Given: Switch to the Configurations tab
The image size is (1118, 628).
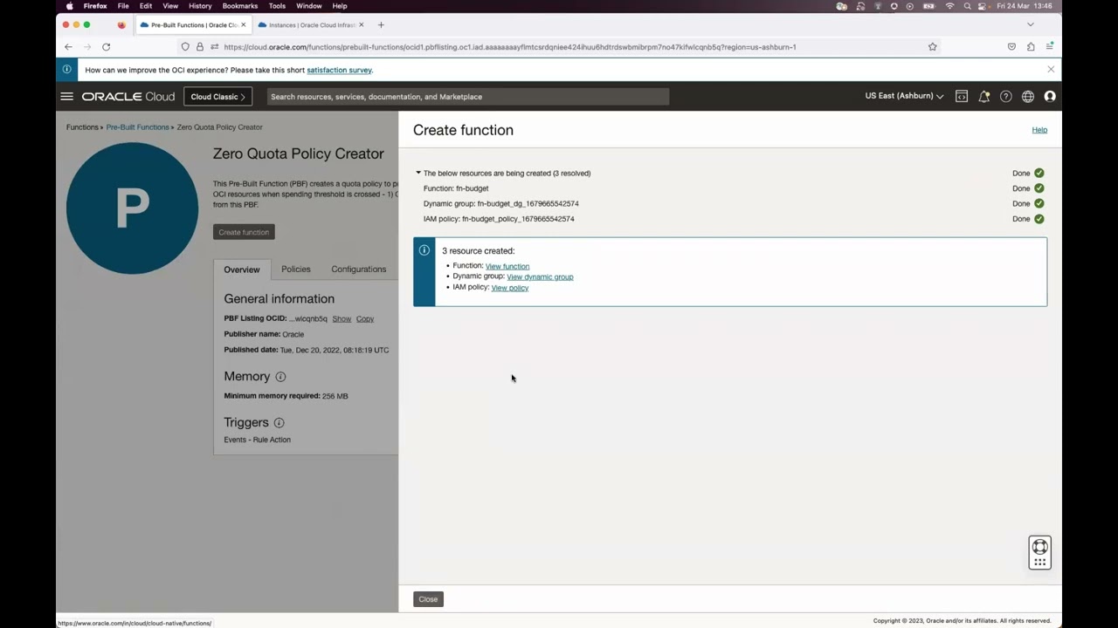Looking at the screenshot, I should [x=358, y=270].
